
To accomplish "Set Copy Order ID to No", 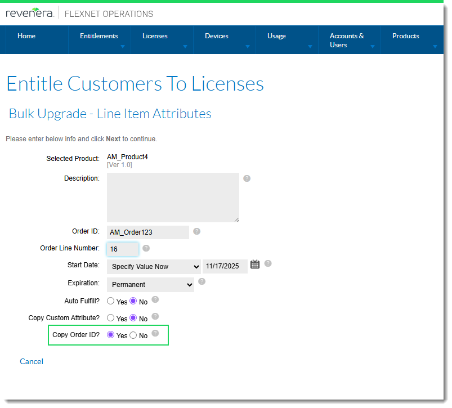I will [133, 335].
